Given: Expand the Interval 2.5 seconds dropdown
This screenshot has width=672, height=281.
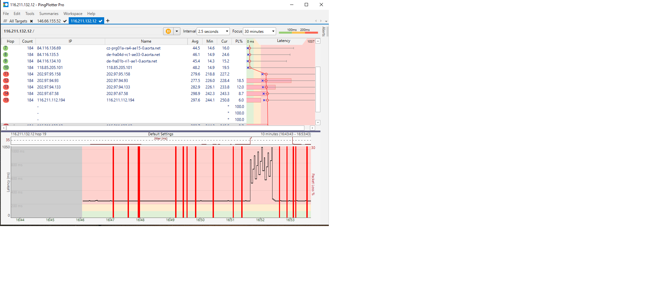Looking at the screenshot, I should coord(213,31).
